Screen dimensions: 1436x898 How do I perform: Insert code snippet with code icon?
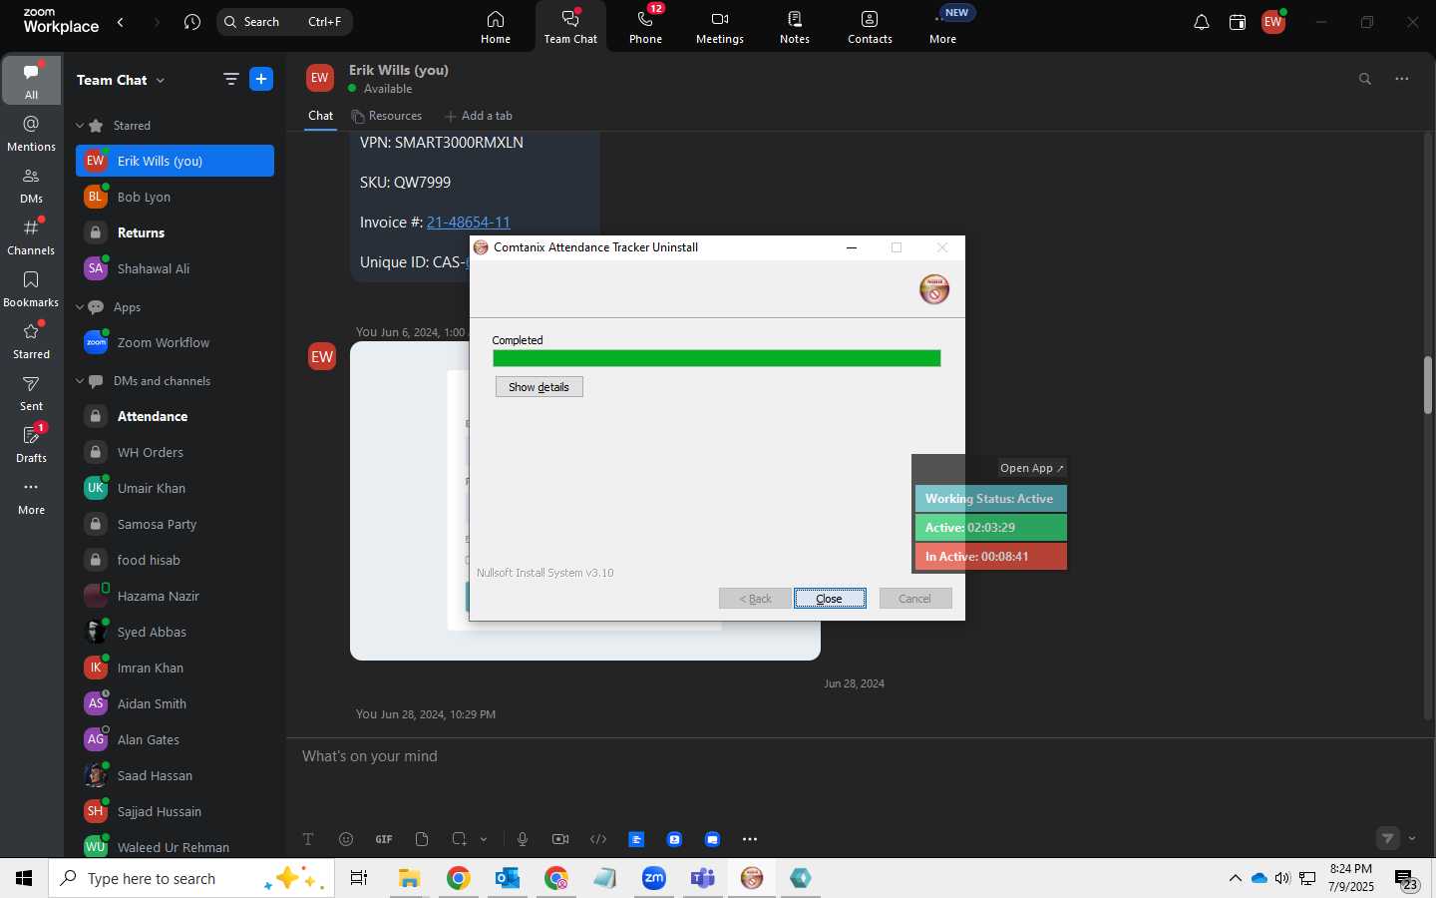coord(598,839)
